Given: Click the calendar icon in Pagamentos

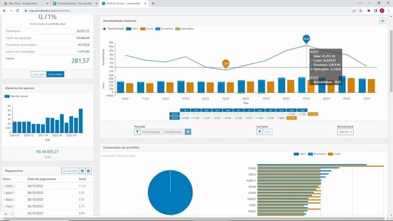Looking at the screenshot, I should coord(82,171).
